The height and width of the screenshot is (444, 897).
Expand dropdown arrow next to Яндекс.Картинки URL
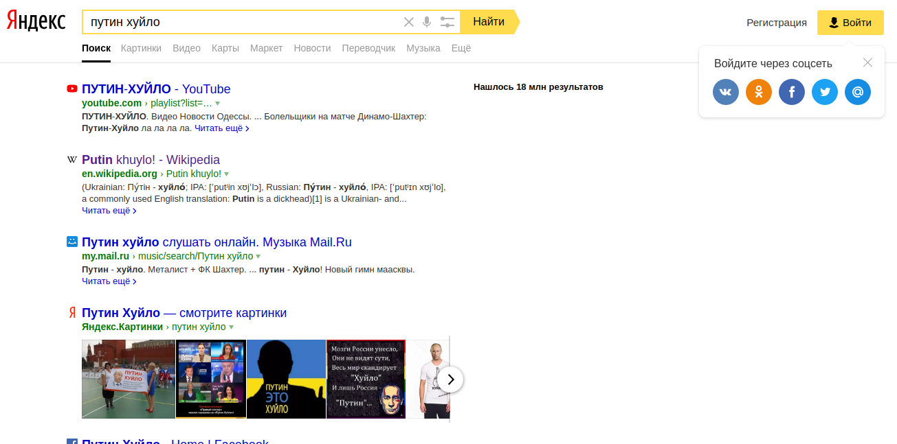coord(231,327)
